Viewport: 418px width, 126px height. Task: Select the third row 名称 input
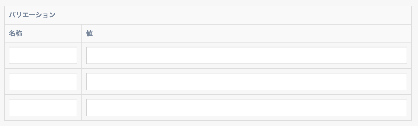pos(43,108)
